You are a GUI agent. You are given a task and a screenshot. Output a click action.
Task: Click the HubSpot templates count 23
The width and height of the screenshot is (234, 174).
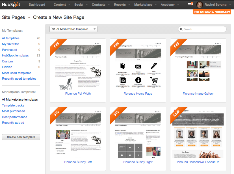pos(38,55)
